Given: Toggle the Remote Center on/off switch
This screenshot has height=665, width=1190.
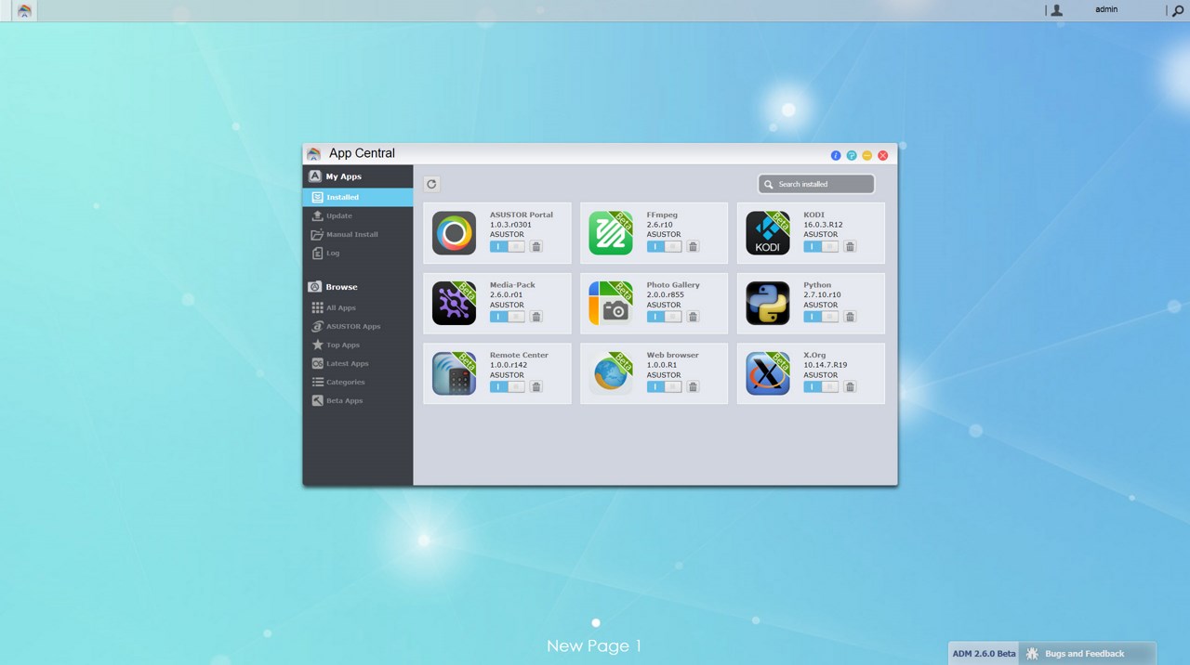Looking at the screenshot, I should (508, 387).
